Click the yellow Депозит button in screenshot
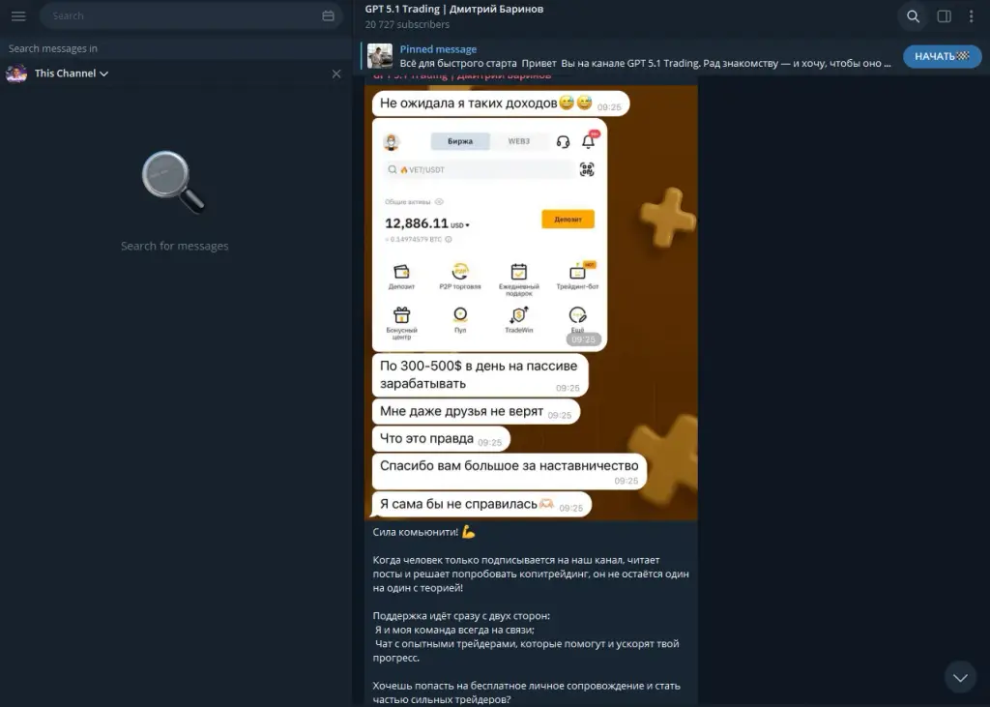The image size is (990, 707). coord(568,220)
